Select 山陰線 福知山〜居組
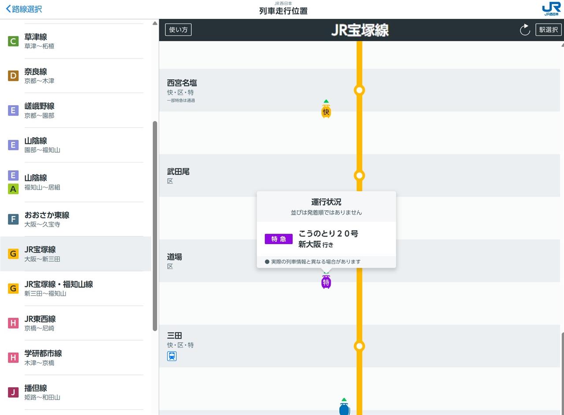564x415 pixels. point(76,182)
